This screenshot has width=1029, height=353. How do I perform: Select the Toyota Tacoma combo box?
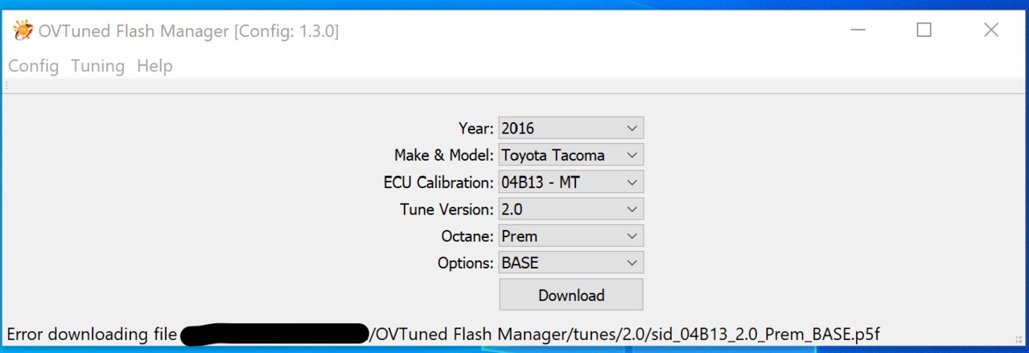click(571, 155)
